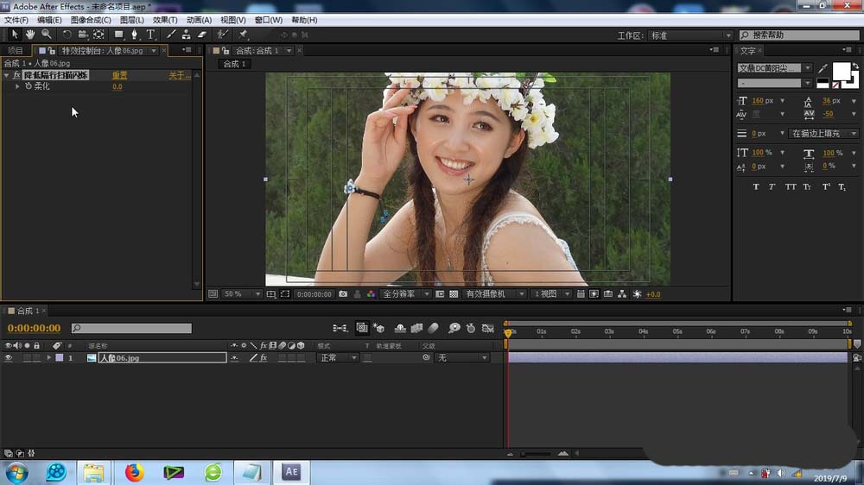Click 重置 to reset the effect
Image resolution: width=864 pixels, height=485 pixels.
pos(119,76)
